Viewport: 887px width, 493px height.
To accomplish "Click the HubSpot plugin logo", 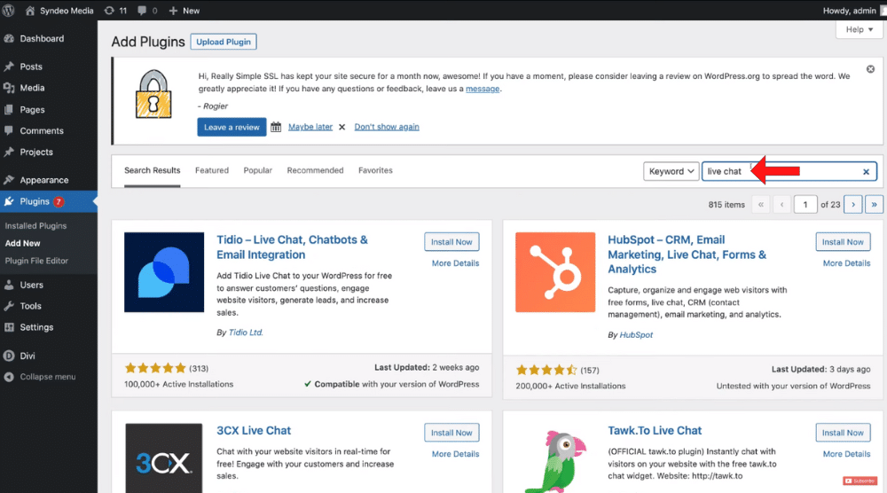I will coord(555,272).
